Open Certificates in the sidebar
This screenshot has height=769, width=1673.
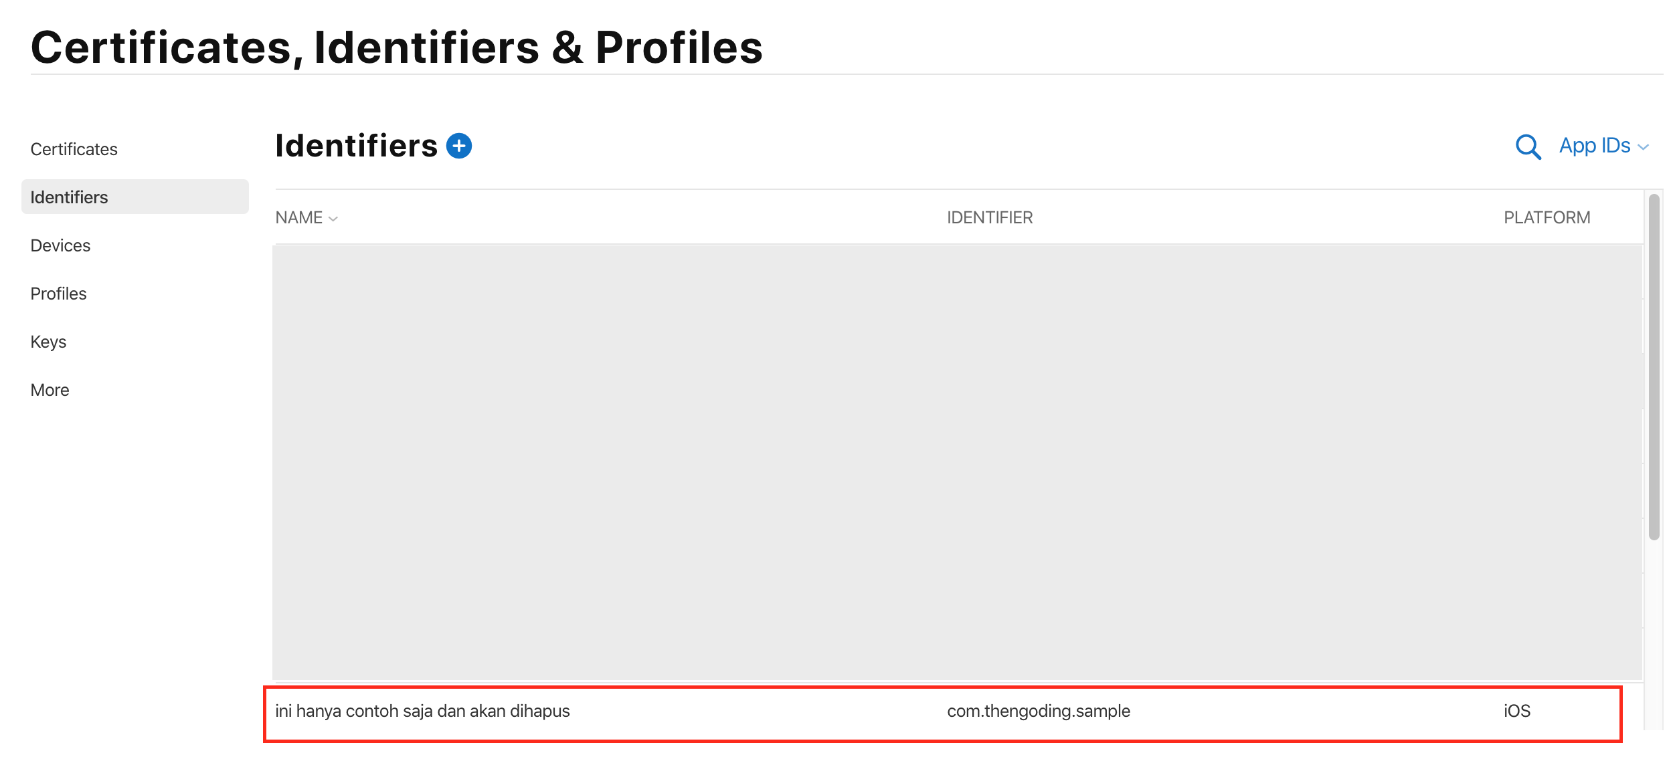(x=74, y=149)
